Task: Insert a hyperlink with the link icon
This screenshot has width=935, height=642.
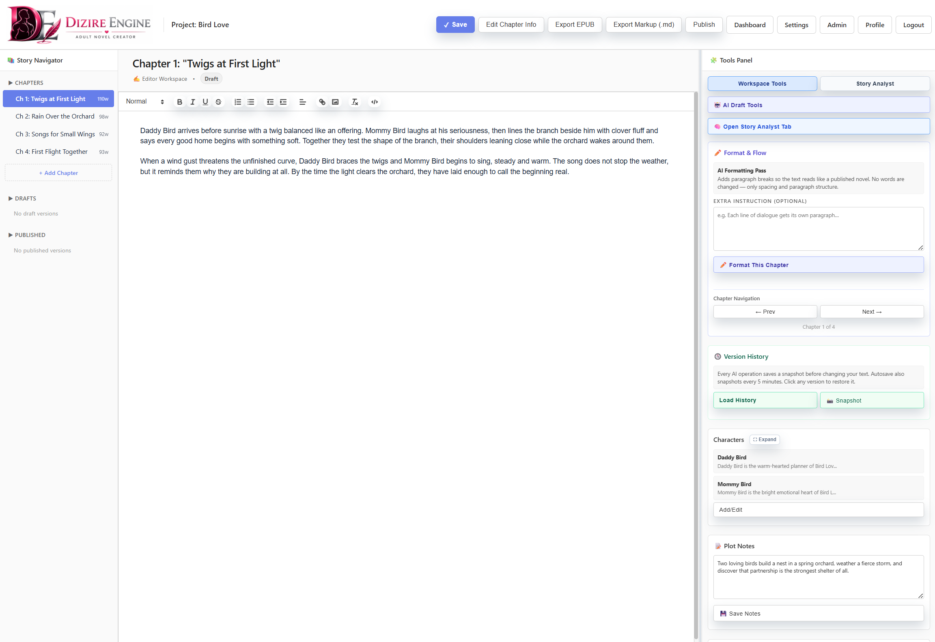Action: coord(322,102)
